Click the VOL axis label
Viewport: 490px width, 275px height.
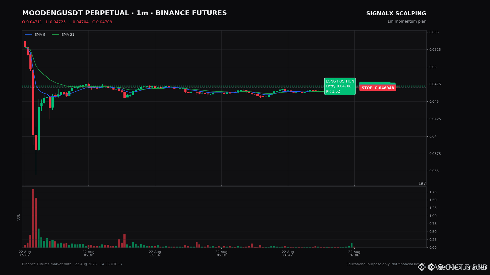(19, 217)
